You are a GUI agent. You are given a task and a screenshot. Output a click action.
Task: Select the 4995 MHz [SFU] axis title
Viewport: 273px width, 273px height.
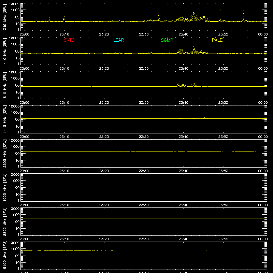click(x=5, y=188)
